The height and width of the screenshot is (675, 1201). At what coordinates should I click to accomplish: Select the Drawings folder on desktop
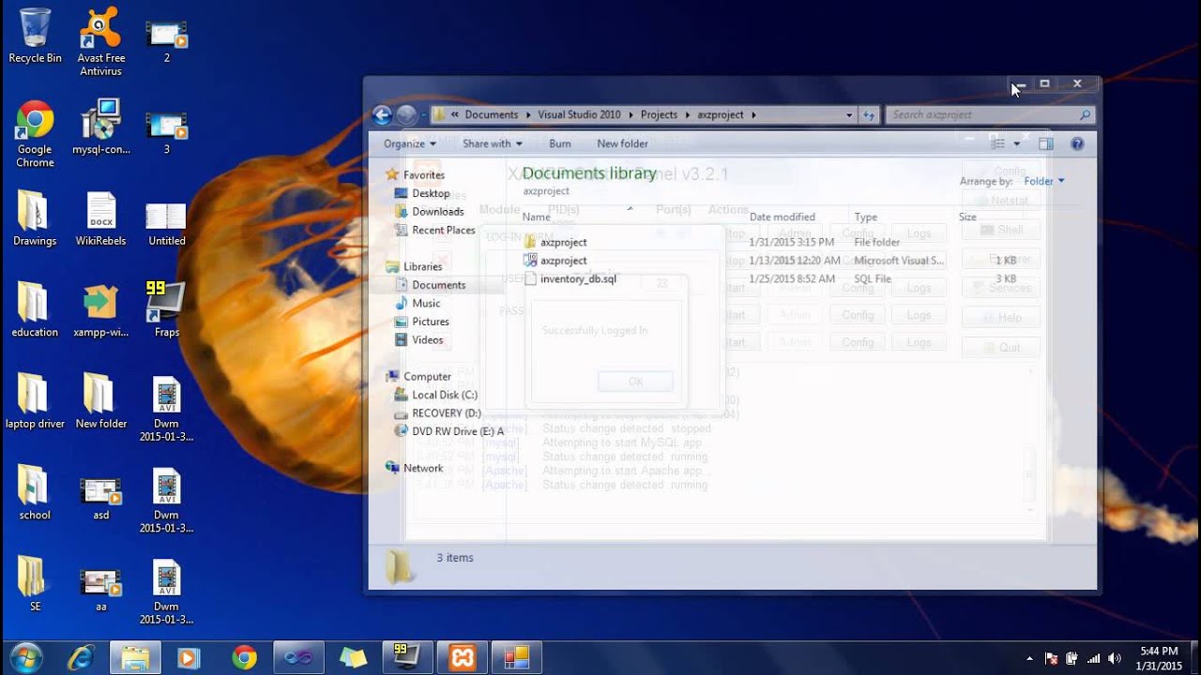[35, 218]
